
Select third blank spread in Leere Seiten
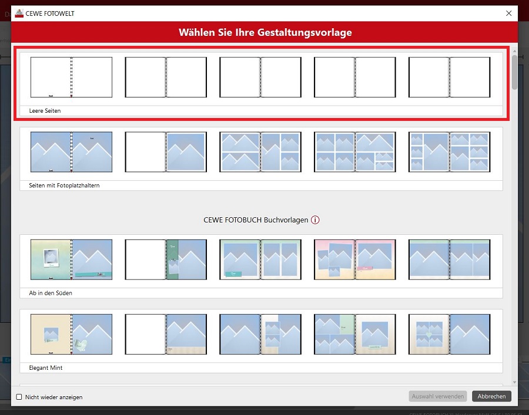[260, 77]
